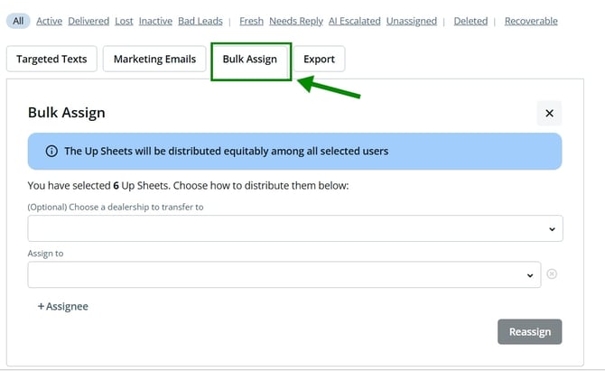Click the 'Assign to' label
Screen dimensions: 605x371
(45, 254)
